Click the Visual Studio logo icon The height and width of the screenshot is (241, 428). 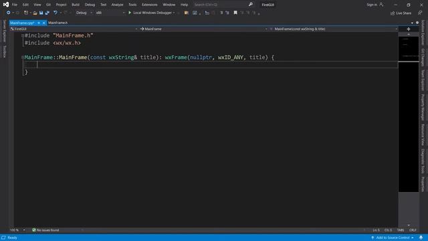click(x=6, y=5)
